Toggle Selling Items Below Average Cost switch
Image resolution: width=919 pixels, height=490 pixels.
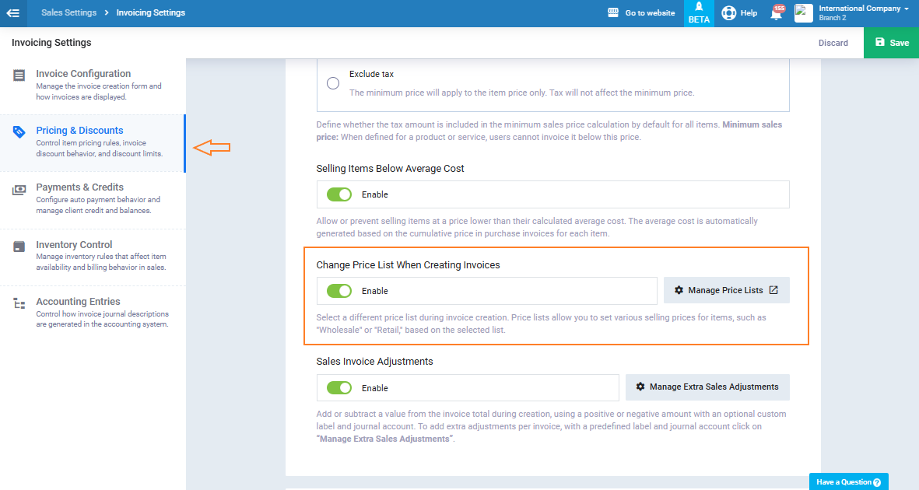click(x=339, y=194)
